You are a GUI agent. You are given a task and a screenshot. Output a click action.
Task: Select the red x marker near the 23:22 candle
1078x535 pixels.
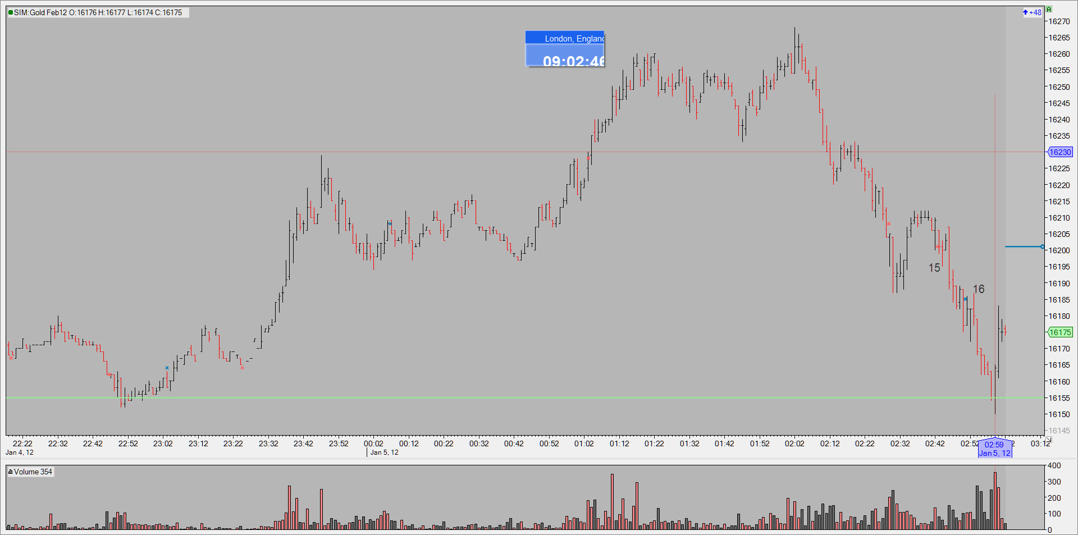(x=242, y=368)
